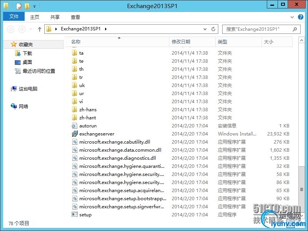Select the ta folder icon
This screenshot has height=231, width=308.
[74, 53]
